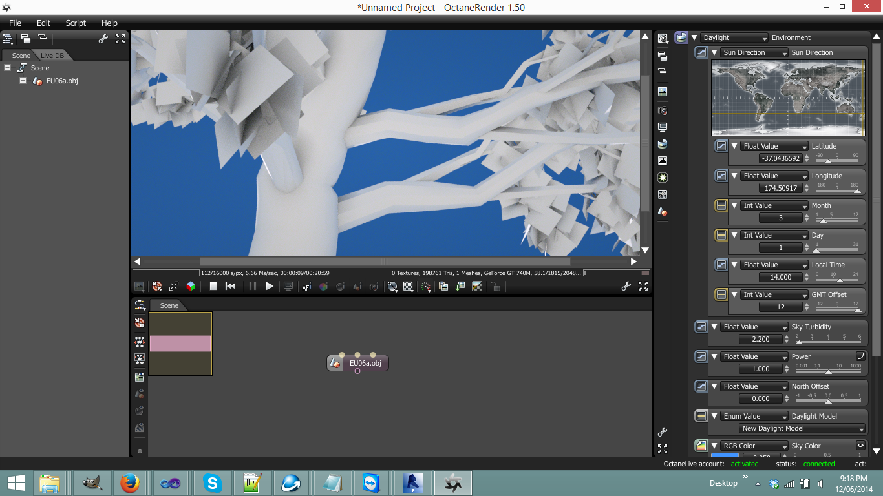Maximize the outliner panel
883x496 pixels.
tap(120, 39)
